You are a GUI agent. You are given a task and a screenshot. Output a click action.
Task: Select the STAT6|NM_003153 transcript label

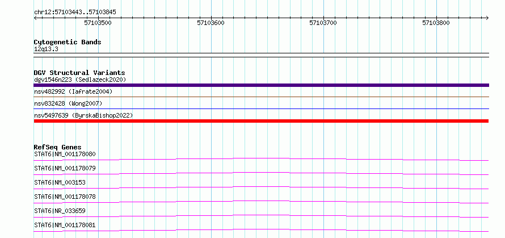(60, 182)
